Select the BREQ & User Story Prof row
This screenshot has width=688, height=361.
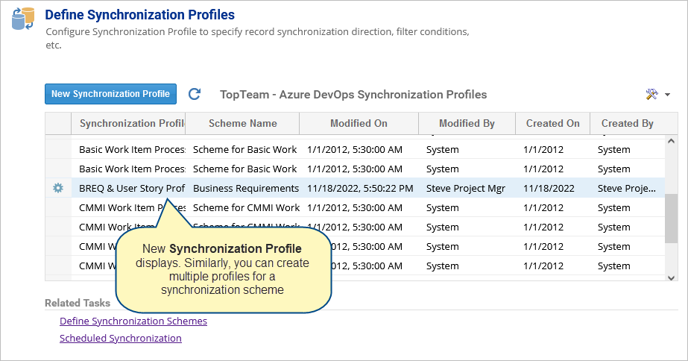point(355,188)
